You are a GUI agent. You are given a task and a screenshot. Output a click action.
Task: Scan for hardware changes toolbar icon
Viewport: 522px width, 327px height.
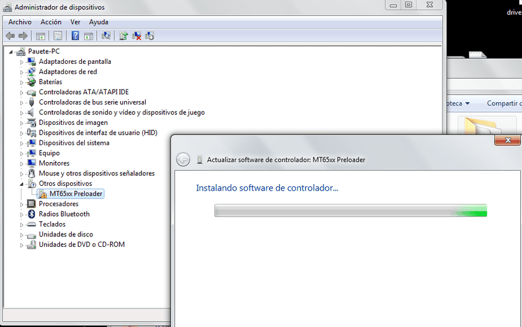(x=106, y=35)
